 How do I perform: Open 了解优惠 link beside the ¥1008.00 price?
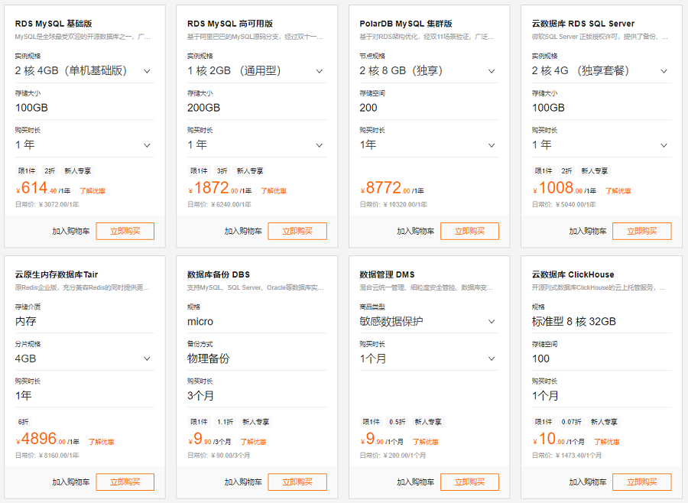618,191
